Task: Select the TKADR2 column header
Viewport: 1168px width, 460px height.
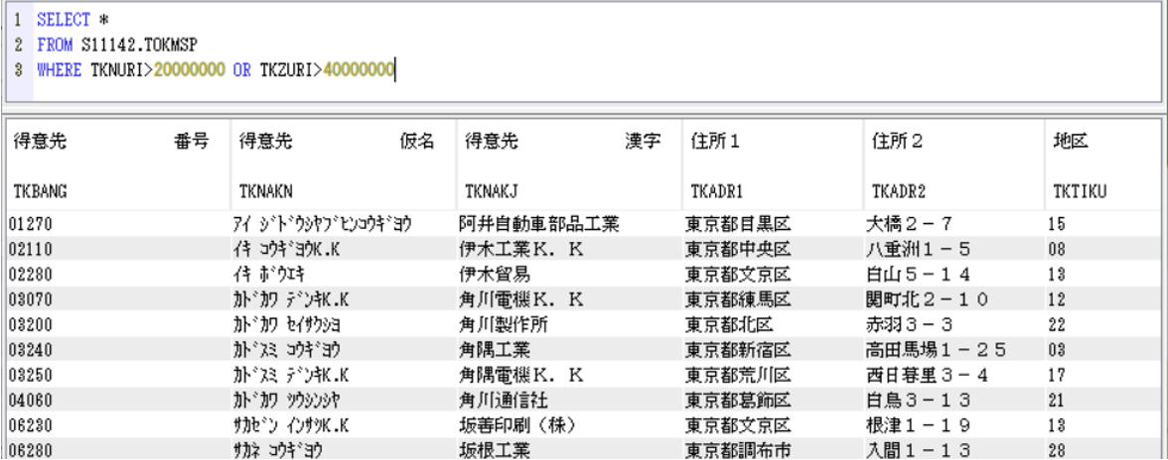Action: click(899, 191)
